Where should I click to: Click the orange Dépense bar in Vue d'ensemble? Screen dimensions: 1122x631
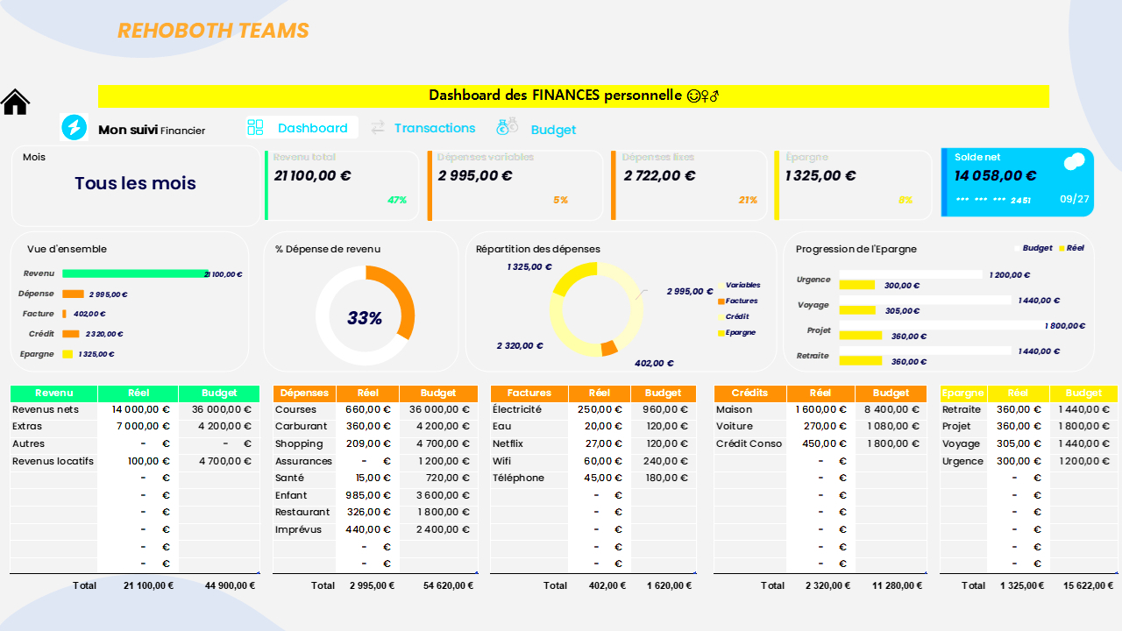tap(73, 294)
